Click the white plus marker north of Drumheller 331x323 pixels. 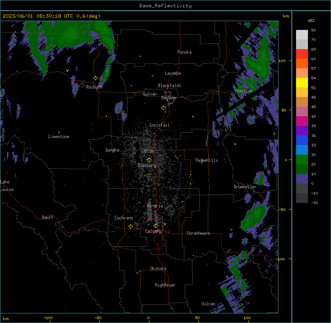tap(235, 144)
